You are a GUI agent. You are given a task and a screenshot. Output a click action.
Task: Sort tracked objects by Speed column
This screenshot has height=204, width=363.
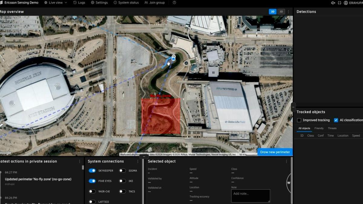[x=356, y=136]
